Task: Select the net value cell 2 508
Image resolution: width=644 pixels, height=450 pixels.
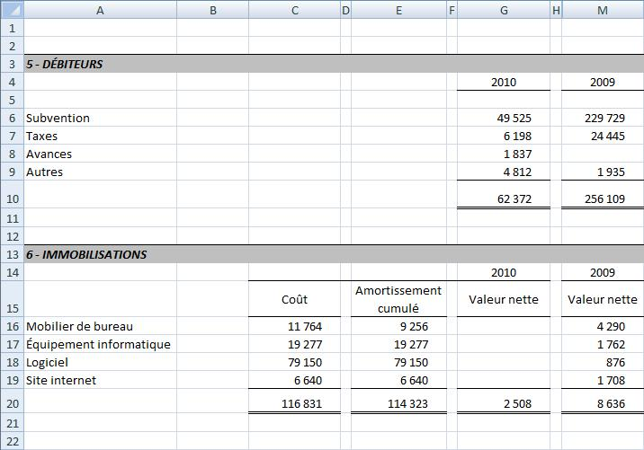Action: (x=503, y=403)
